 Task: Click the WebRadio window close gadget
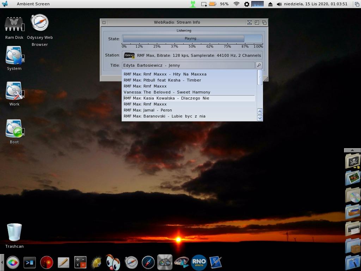pyautogui.click(x=104, y=22)
